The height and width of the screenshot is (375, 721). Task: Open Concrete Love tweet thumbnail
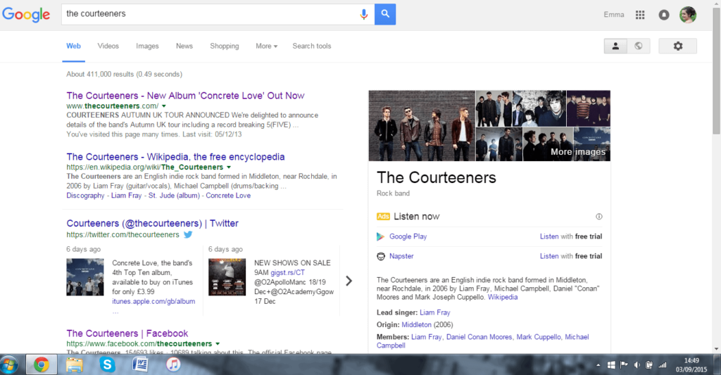[85, 277]
